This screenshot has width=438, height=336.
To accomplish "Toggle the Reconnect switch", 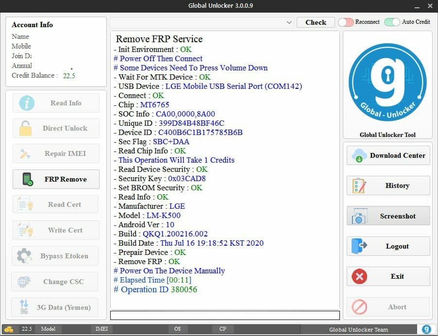I will tap(345, 22).
